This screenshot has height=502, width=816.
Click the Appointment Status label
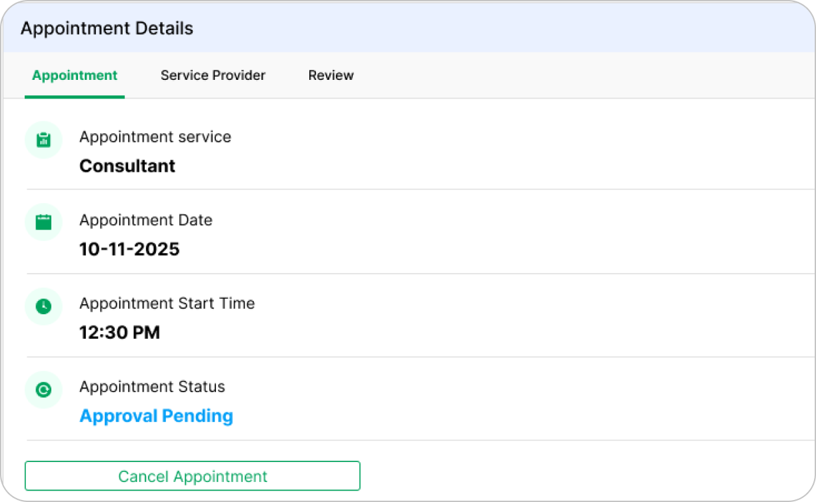(152, 387)
